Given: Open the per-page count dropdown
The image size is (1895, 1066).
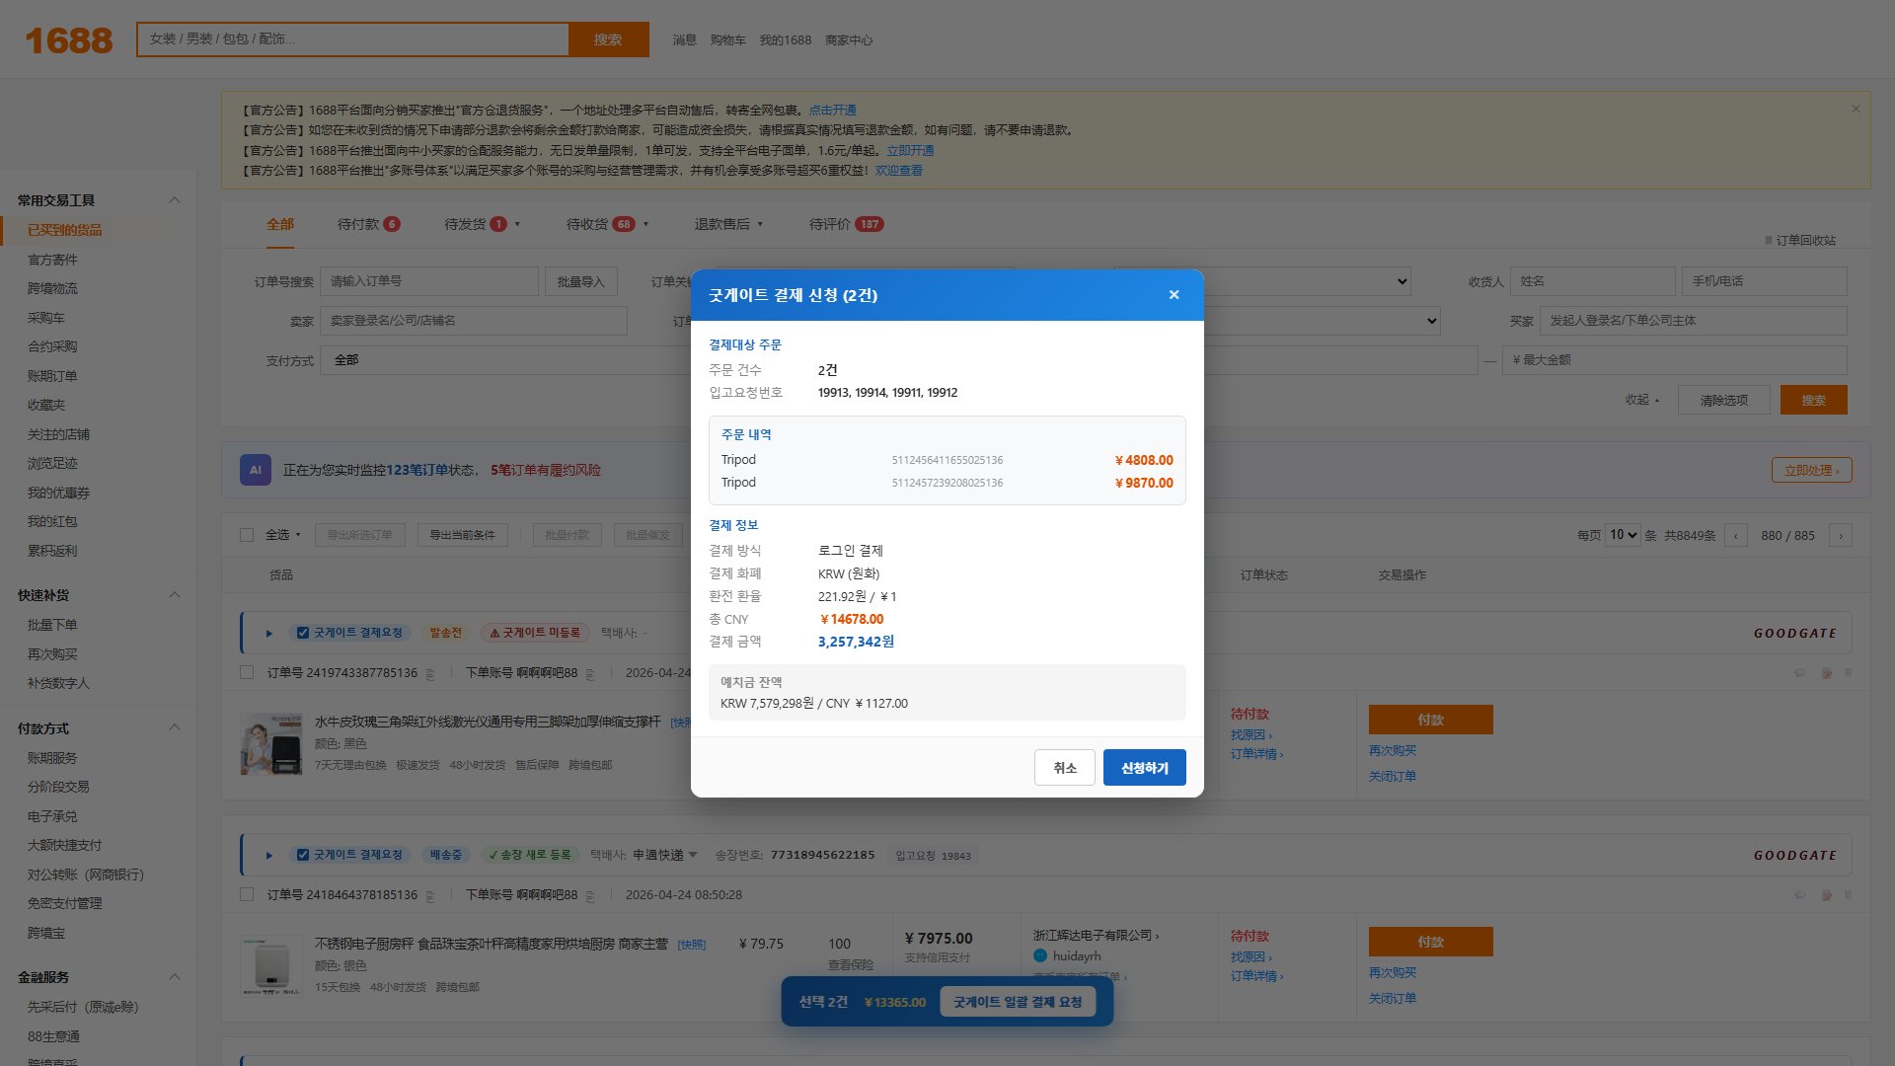Looking at the screenshot, I should 1623,535.
